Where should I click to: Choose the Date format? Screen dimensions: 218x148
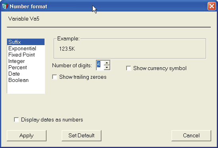point(26,74)
